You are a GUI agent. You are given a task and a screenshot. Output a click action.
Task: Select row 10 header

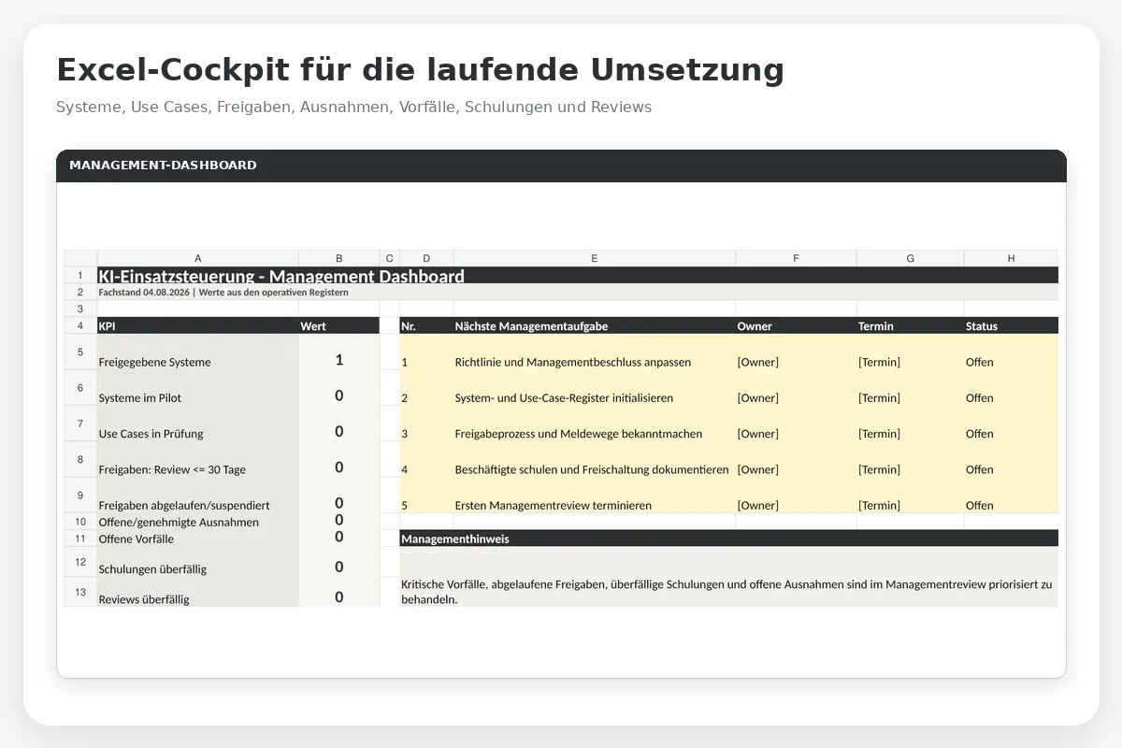[x=80, y=522]
